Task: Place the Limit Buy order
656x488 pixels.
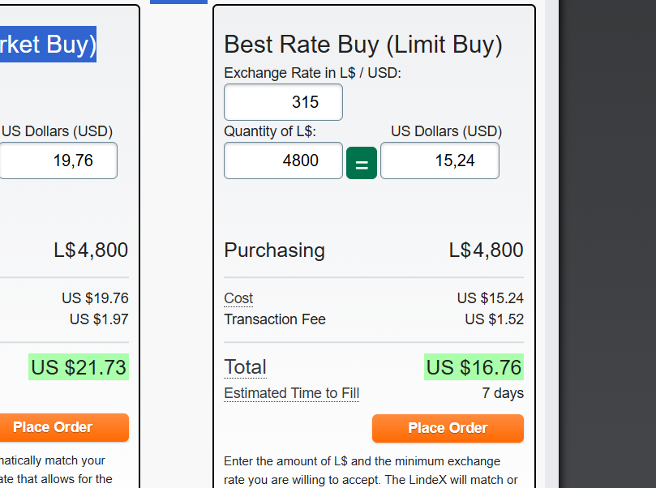Action: click(448, 428)
